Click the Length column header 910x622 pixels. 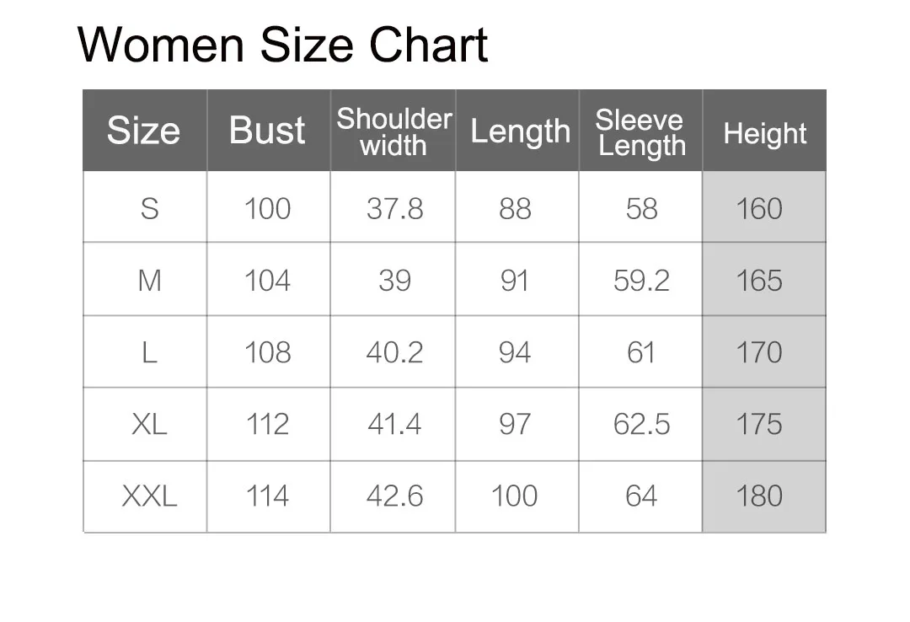517,130
